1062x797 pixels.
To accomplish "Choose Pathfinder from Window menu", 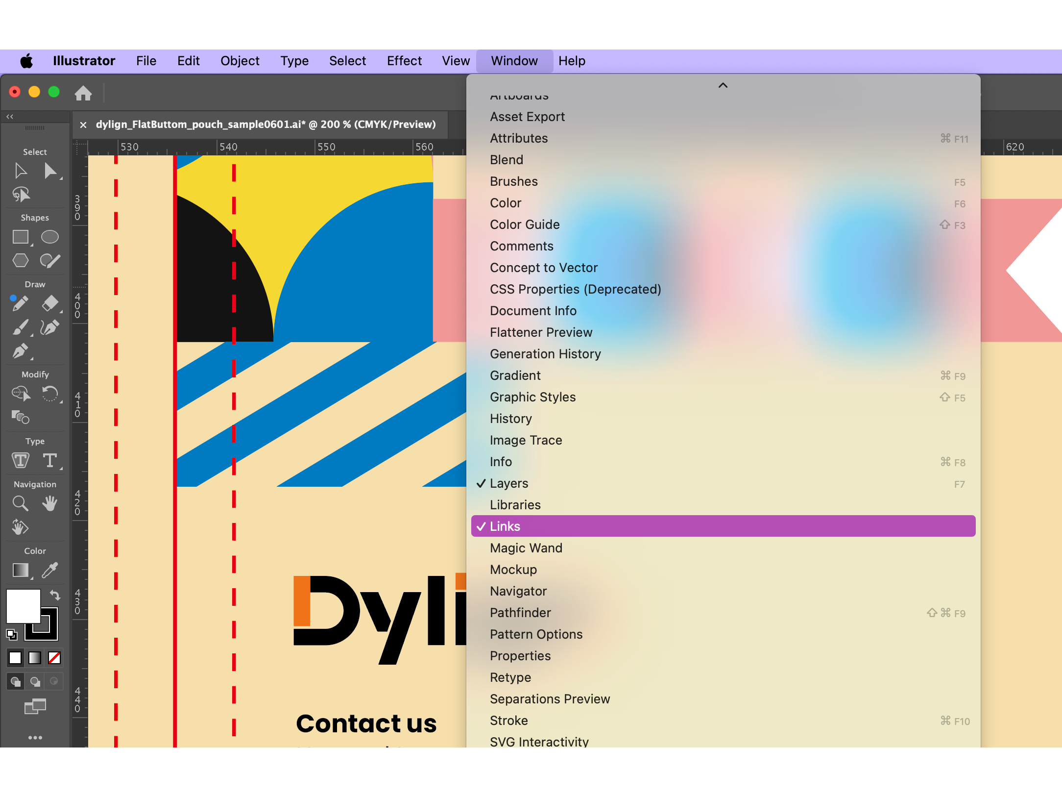I will 723,613.
